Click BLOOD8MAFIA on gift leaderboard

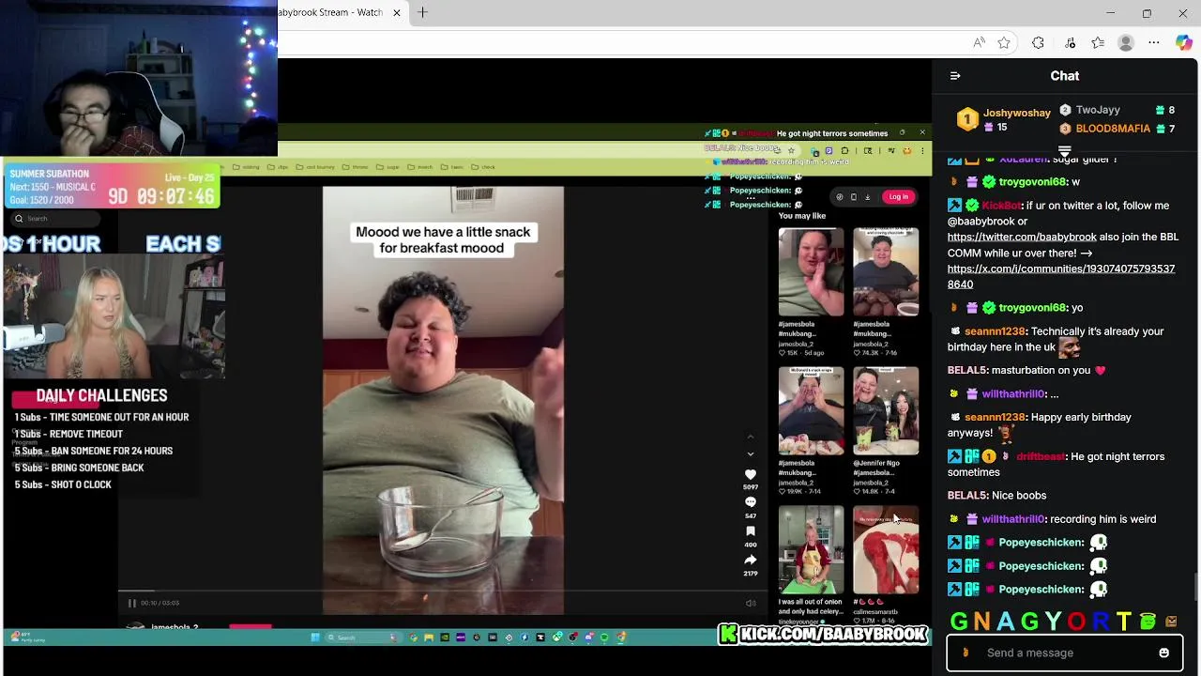(x=1113, y=129)
